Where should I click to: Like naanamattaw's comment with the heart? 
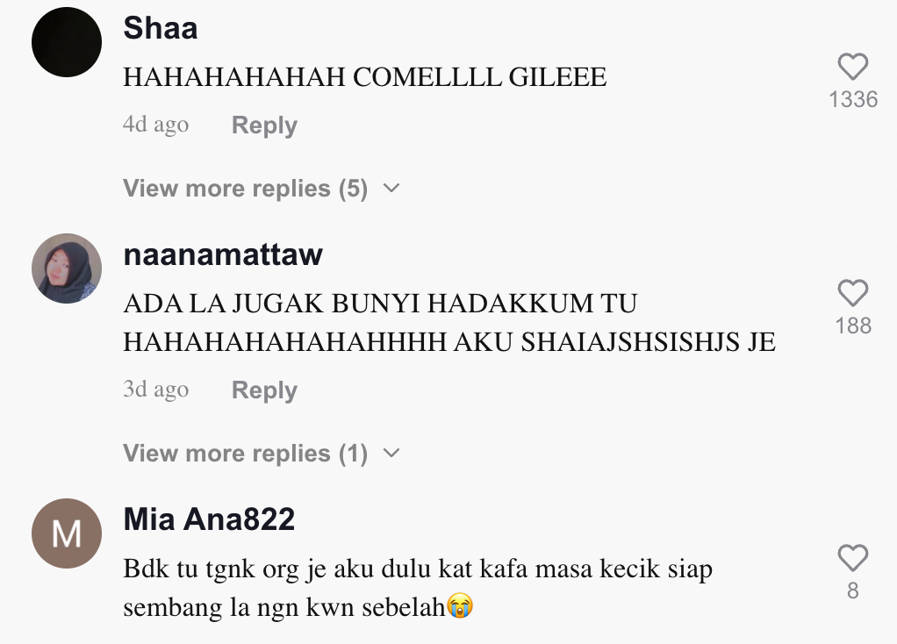[853, 293]
